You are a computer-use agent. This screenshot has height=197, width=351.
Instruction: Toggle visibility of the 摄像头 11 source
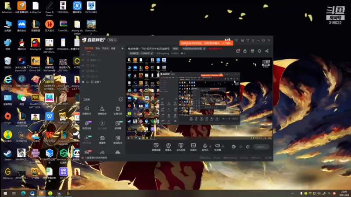(x=83, y=60)
